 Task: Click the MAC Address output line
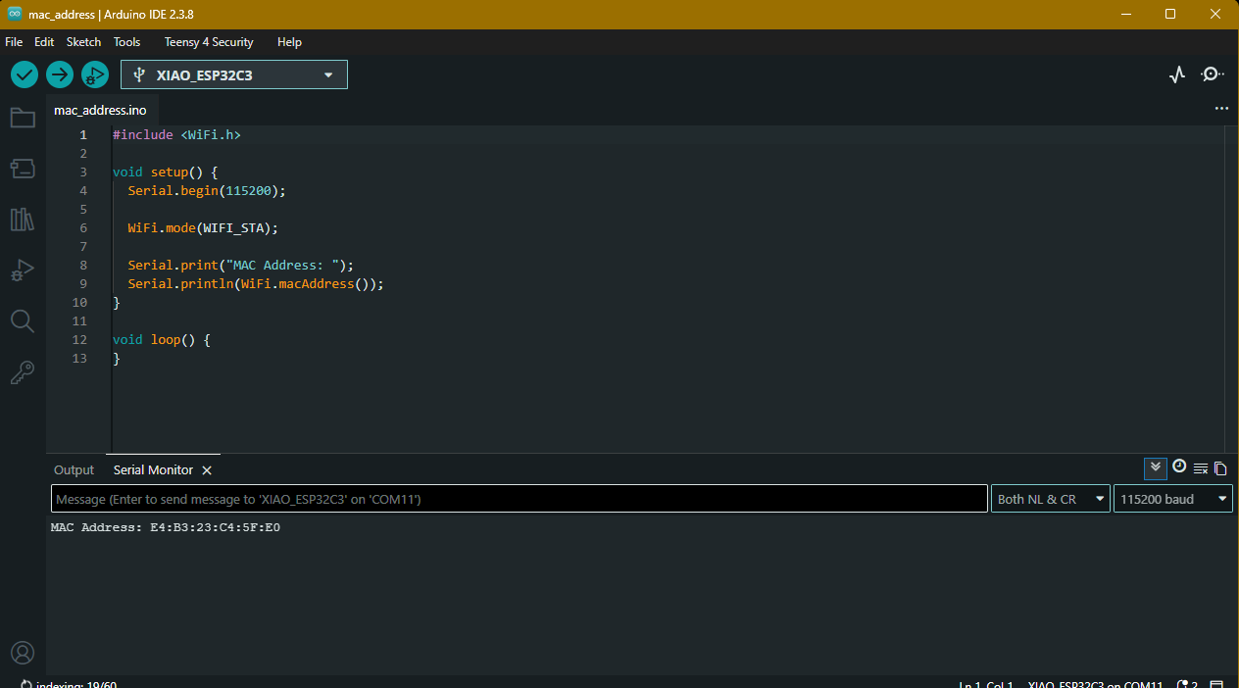(x=166, y=527)
